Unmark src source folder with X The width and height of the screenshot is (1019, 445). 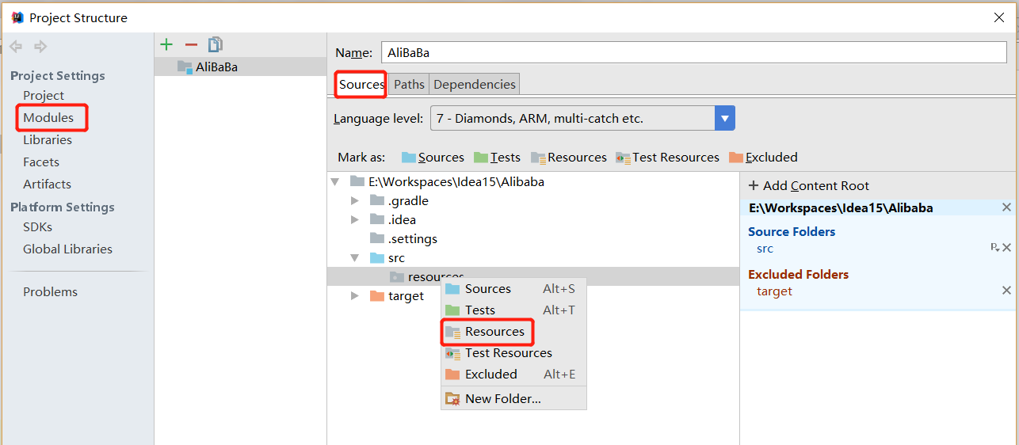point(1006,248)
